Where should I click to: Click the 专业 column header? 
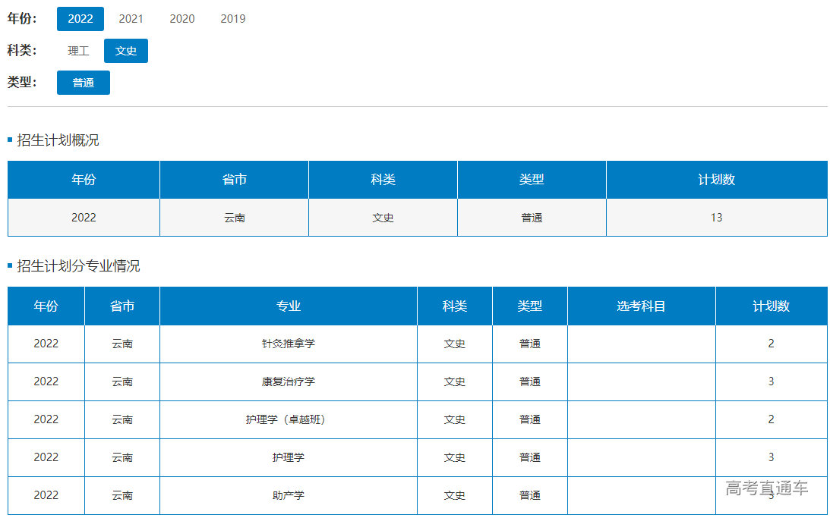(x=289, y=306)
